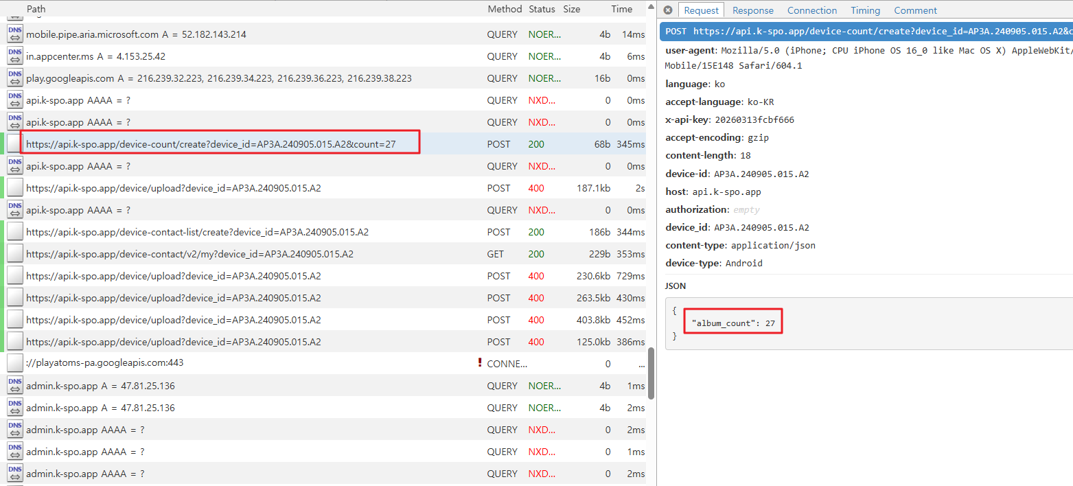Click DNS icon for mobile.pipe.aria.microsoft.com row
The height and width of the screenshot is (486, 1073).
14,34
